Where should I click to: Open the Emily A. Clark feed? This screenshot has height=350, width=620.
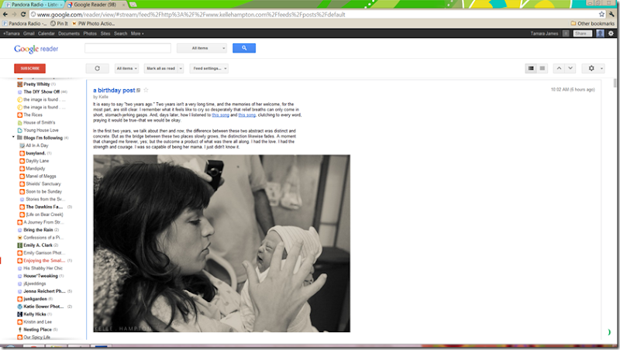[x=37, y=245]
